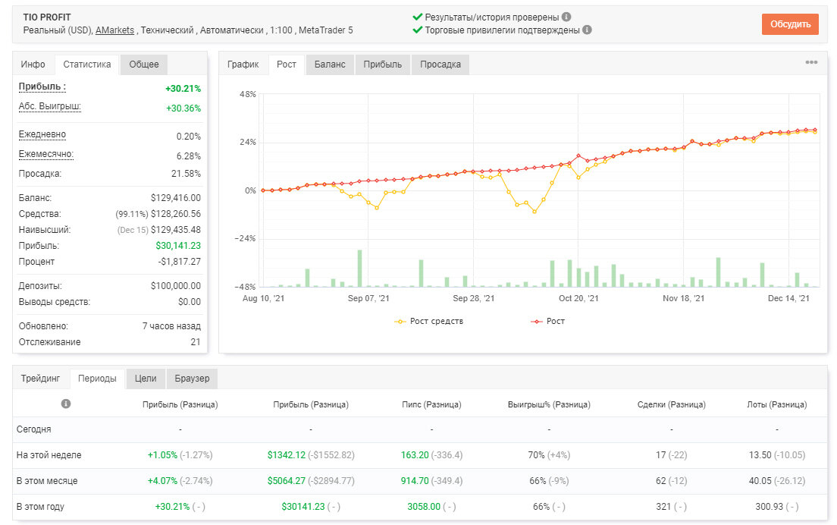Click green checkmark next to Торговые привилегии
Image resolution: width=837 pixels, height=525 pixels.
point(418,30)
